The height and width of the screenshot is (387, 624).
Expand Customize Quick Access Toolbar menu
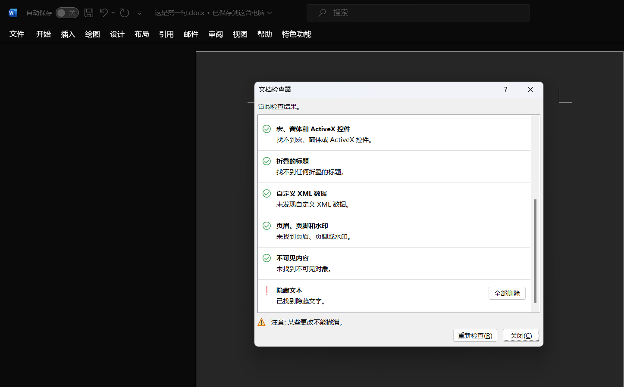coord(139,13)
